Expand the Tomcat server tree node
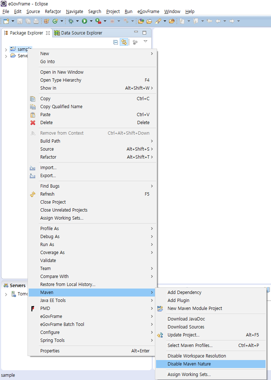 pyautogui.click(x=6, y=294)
